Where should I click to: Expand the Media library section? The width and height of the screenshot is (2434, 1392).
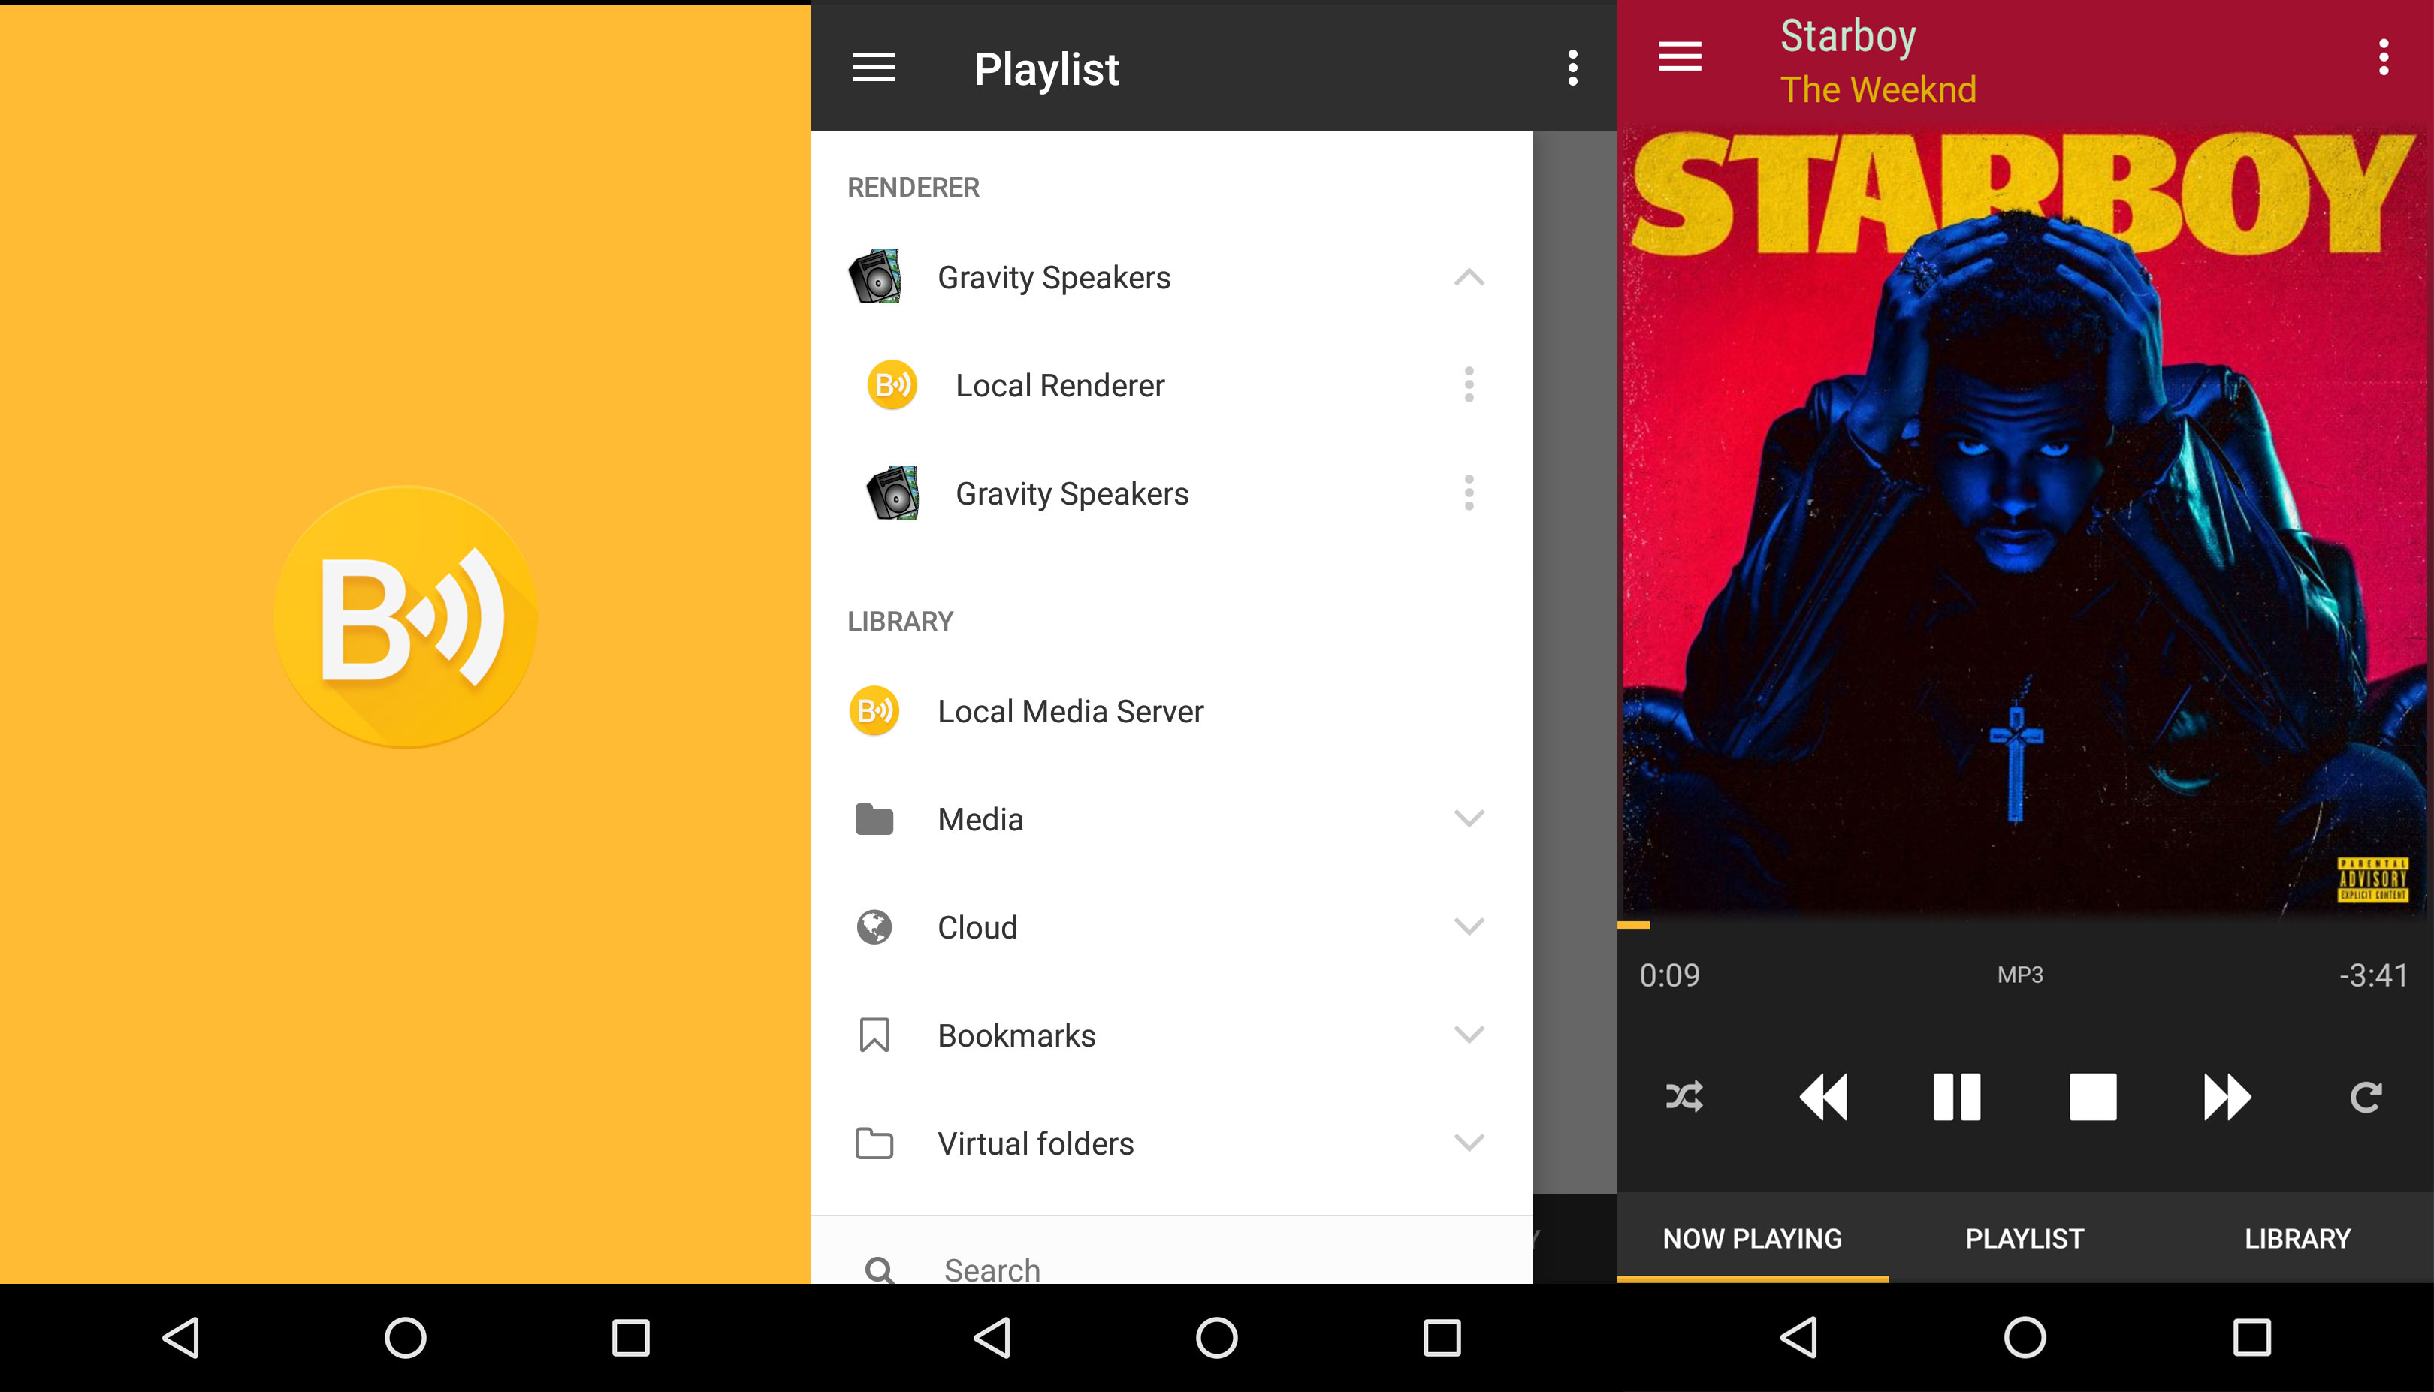click(x=1469, y=821)
